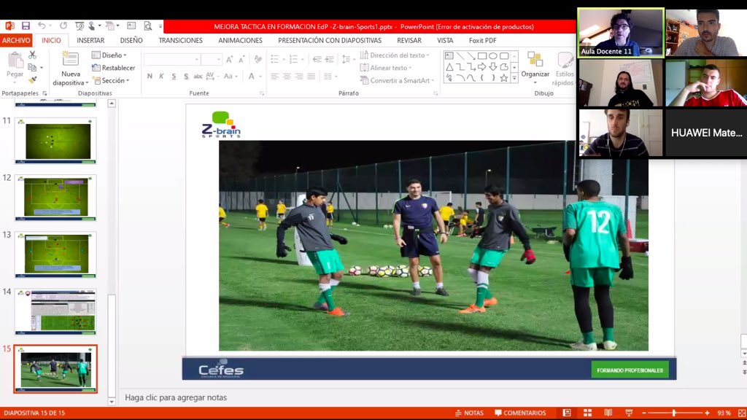Expand the Sección dropdown
747x420 pixels.
pyautogui.click(x=111, y=80)
